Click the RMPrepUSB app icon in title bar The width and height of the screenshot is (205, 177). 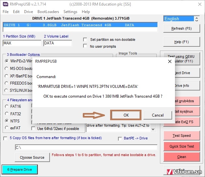(x=5, y=4)
